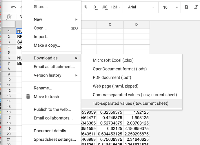This screenshot has width=200, height=145.
Task: Select Tab-separated values (.tsv, current sheet)
Action: point(130,103)
